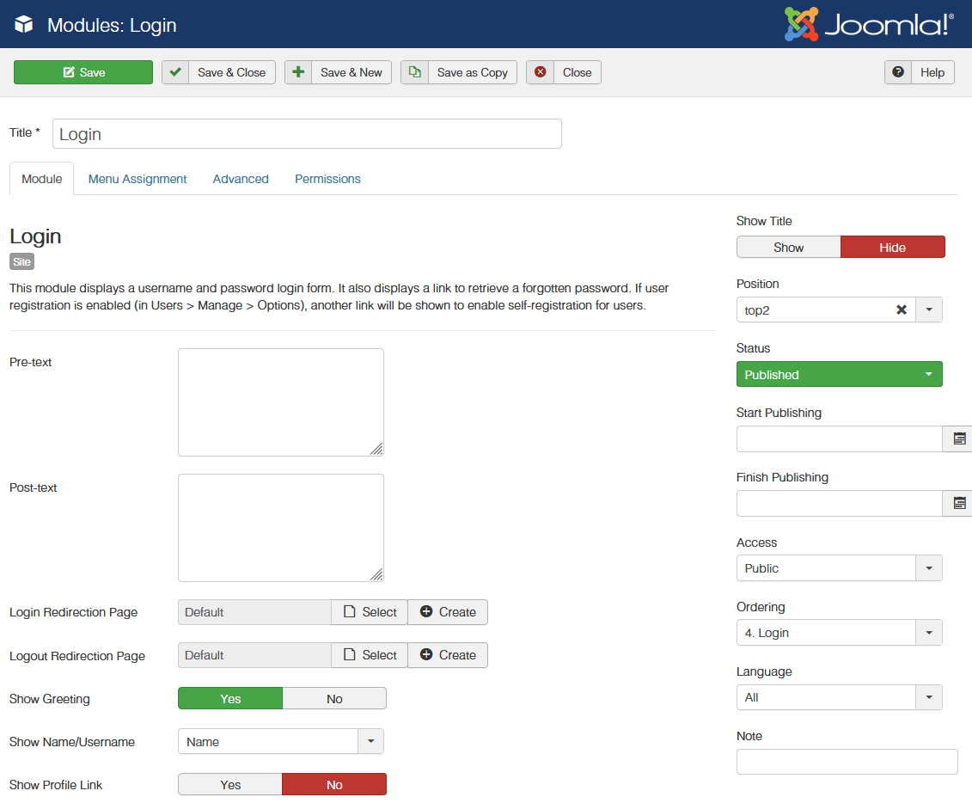Set Show Greeting to No

(334, 699)
